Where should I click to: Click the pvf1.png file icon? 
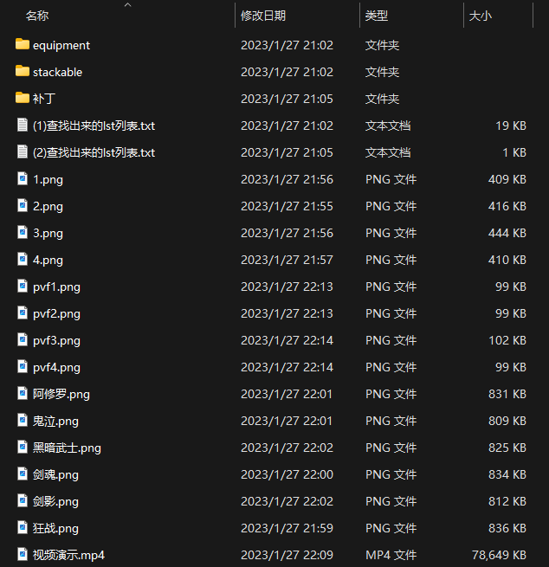[x=23, y=286]
